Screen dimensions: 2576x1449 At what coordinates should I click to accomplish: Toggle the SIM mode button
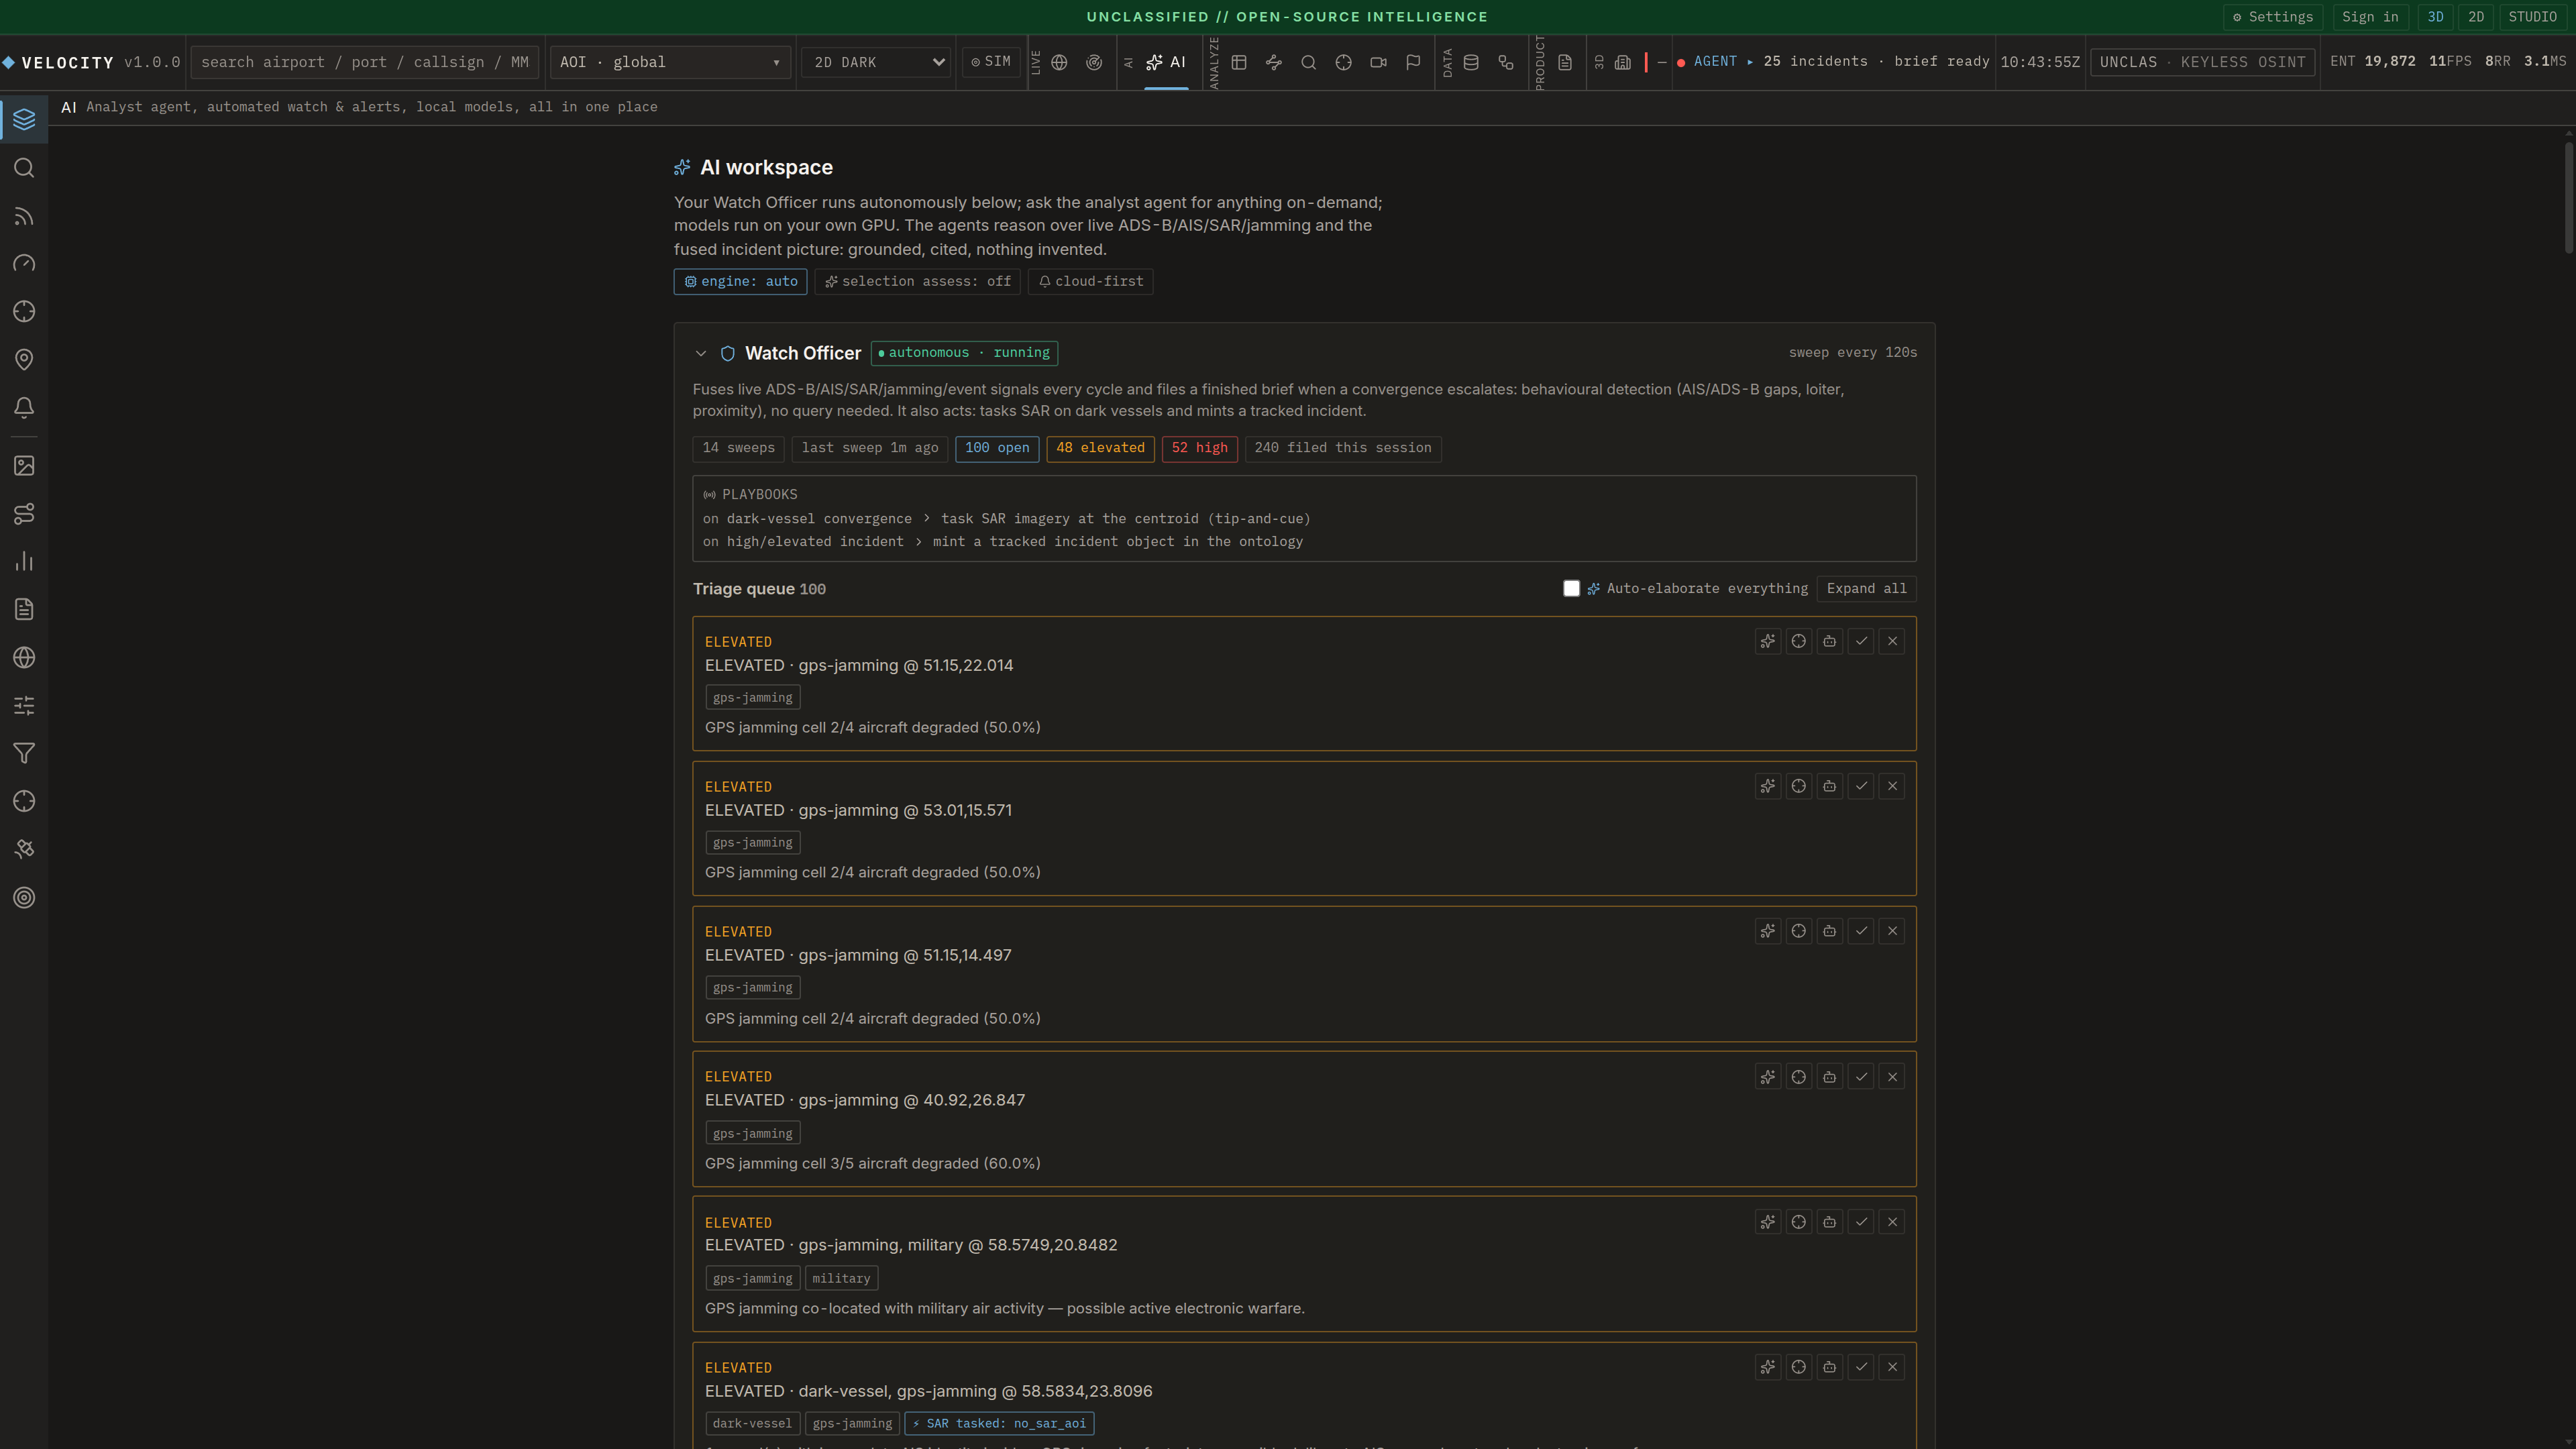991,62
